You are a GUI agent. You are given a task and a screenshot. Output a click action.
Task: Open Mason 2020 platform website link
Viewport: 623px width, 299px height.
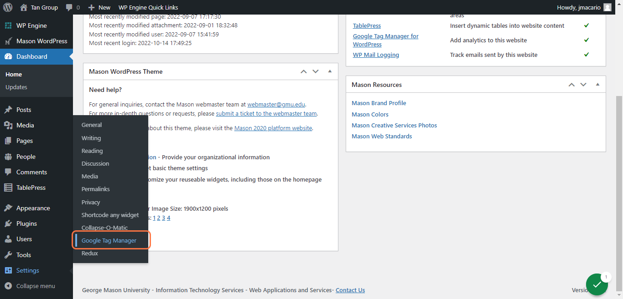[273, 128]
